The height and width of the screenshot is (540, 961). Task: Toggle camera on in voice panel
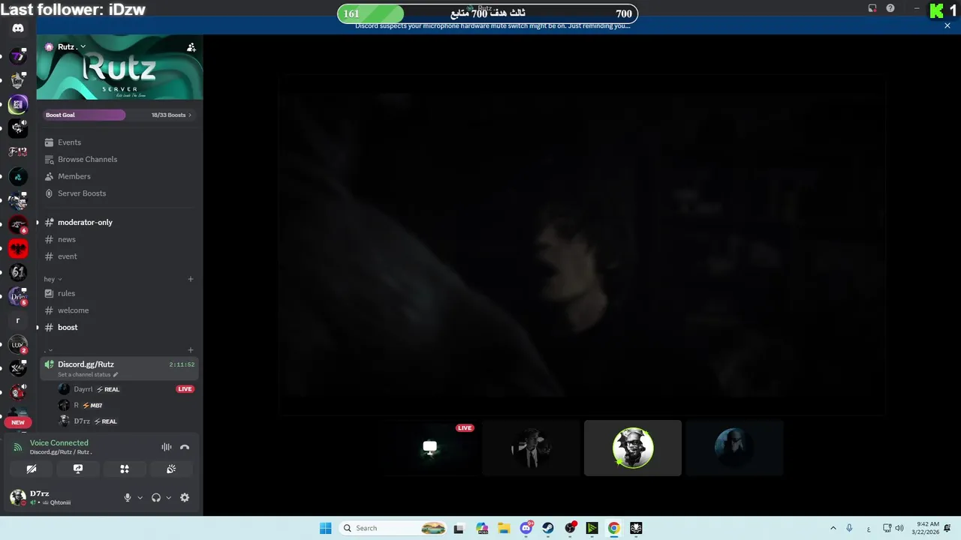point(31,469)
